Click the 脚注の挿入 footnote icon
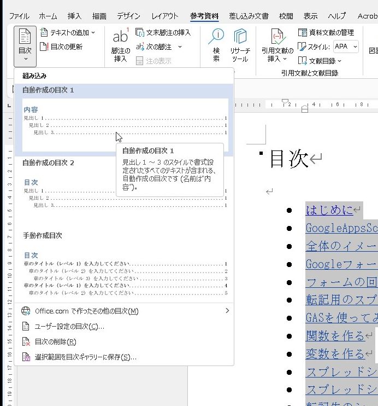This screenshot has width=378, height=406. tap(120, 45)
